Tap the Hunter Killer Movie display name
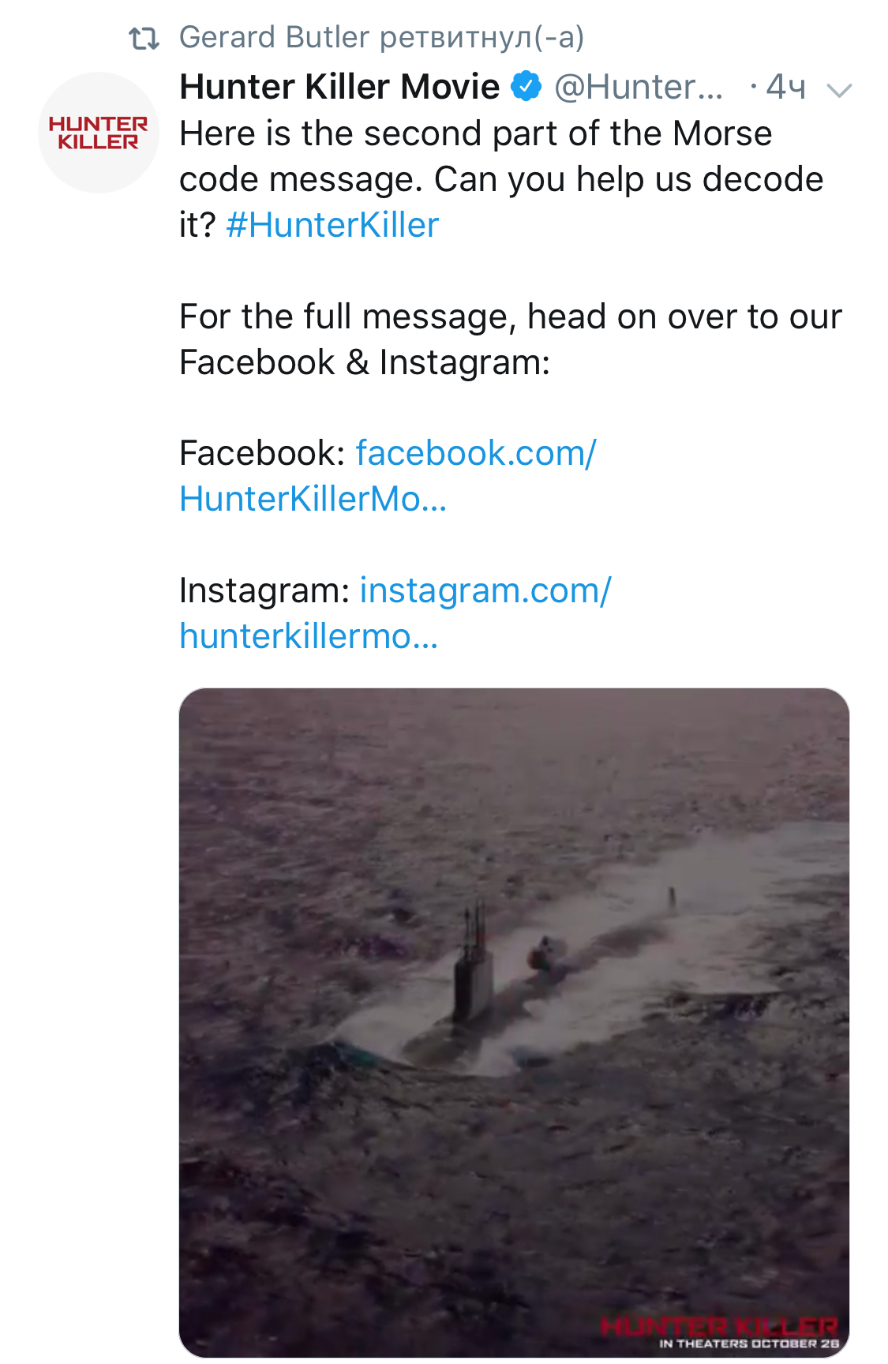The image size is (888, 1364). 339,87
